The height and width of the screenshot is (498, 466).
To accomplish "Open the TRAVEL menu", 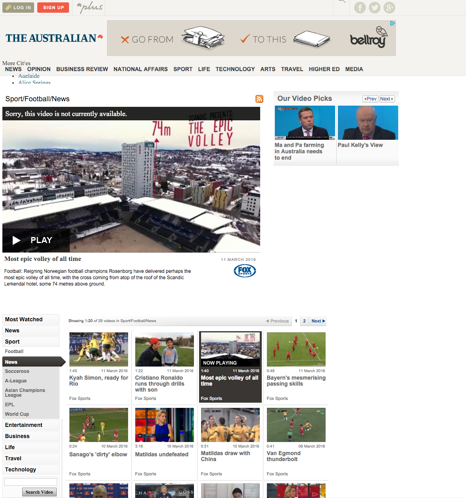I will point(292,69).
